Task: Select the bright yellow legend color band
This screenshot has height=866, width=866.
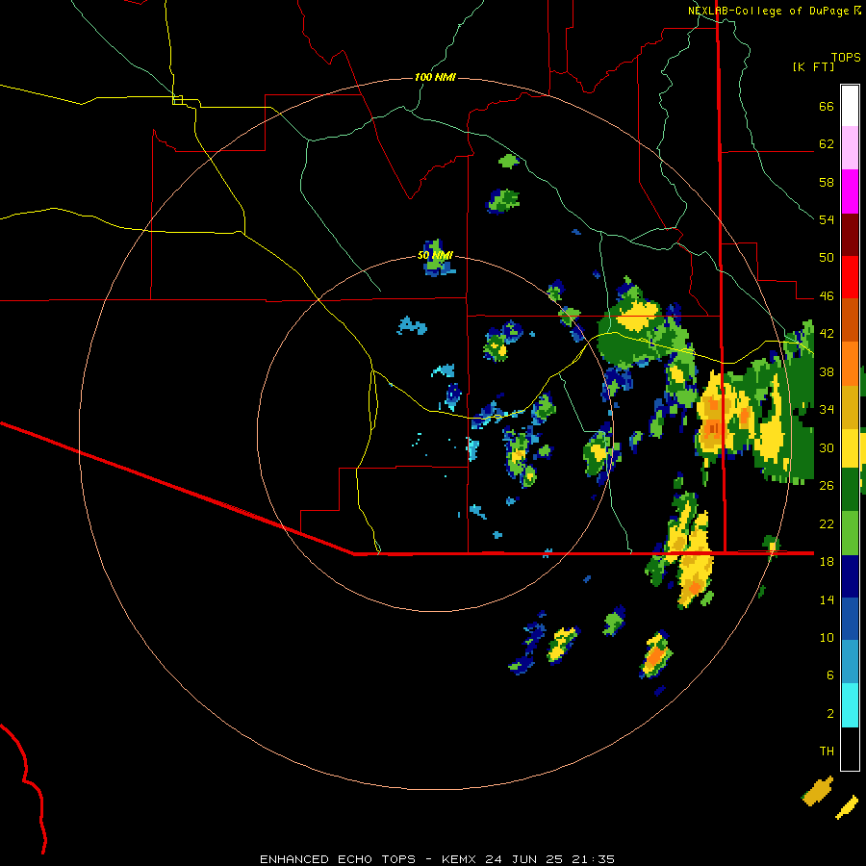Action: point(850,447)
